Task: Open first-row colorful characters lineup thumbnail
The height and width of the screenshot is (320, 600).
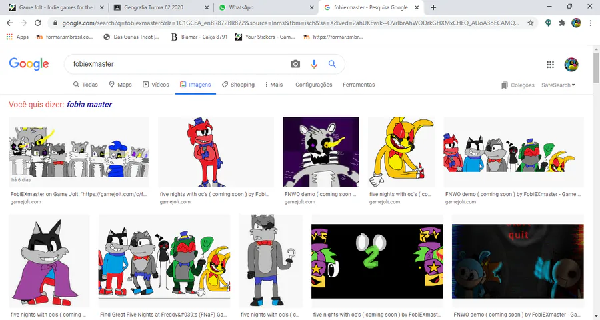Action: pos(513,153)
